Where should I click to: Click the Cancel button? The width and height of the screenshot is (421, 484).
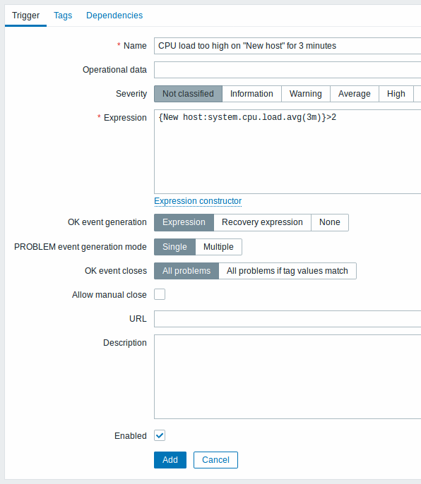215,460
